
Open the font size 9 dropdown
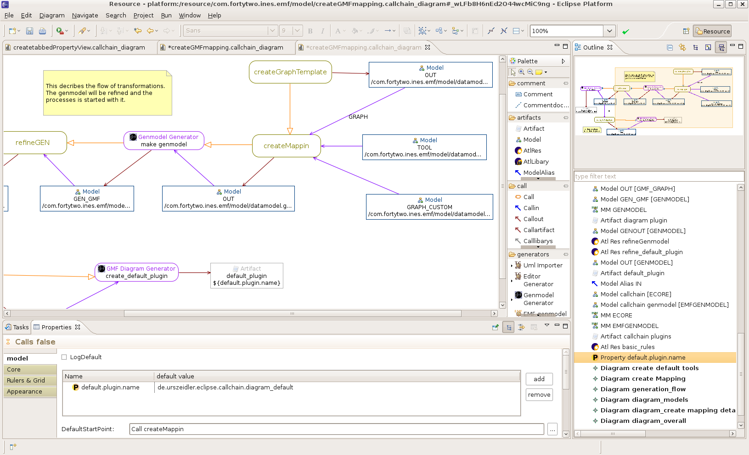point(297,31)
